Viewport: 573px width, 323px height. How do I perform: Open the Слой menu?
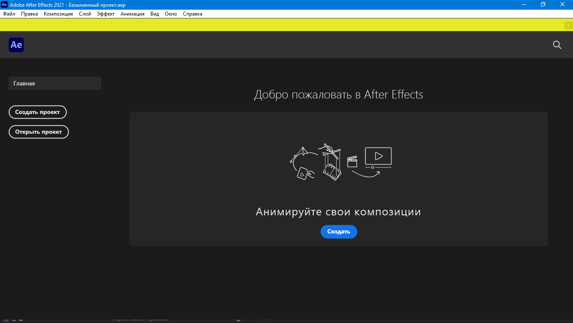pyautogui.click(x=85, y=14)
